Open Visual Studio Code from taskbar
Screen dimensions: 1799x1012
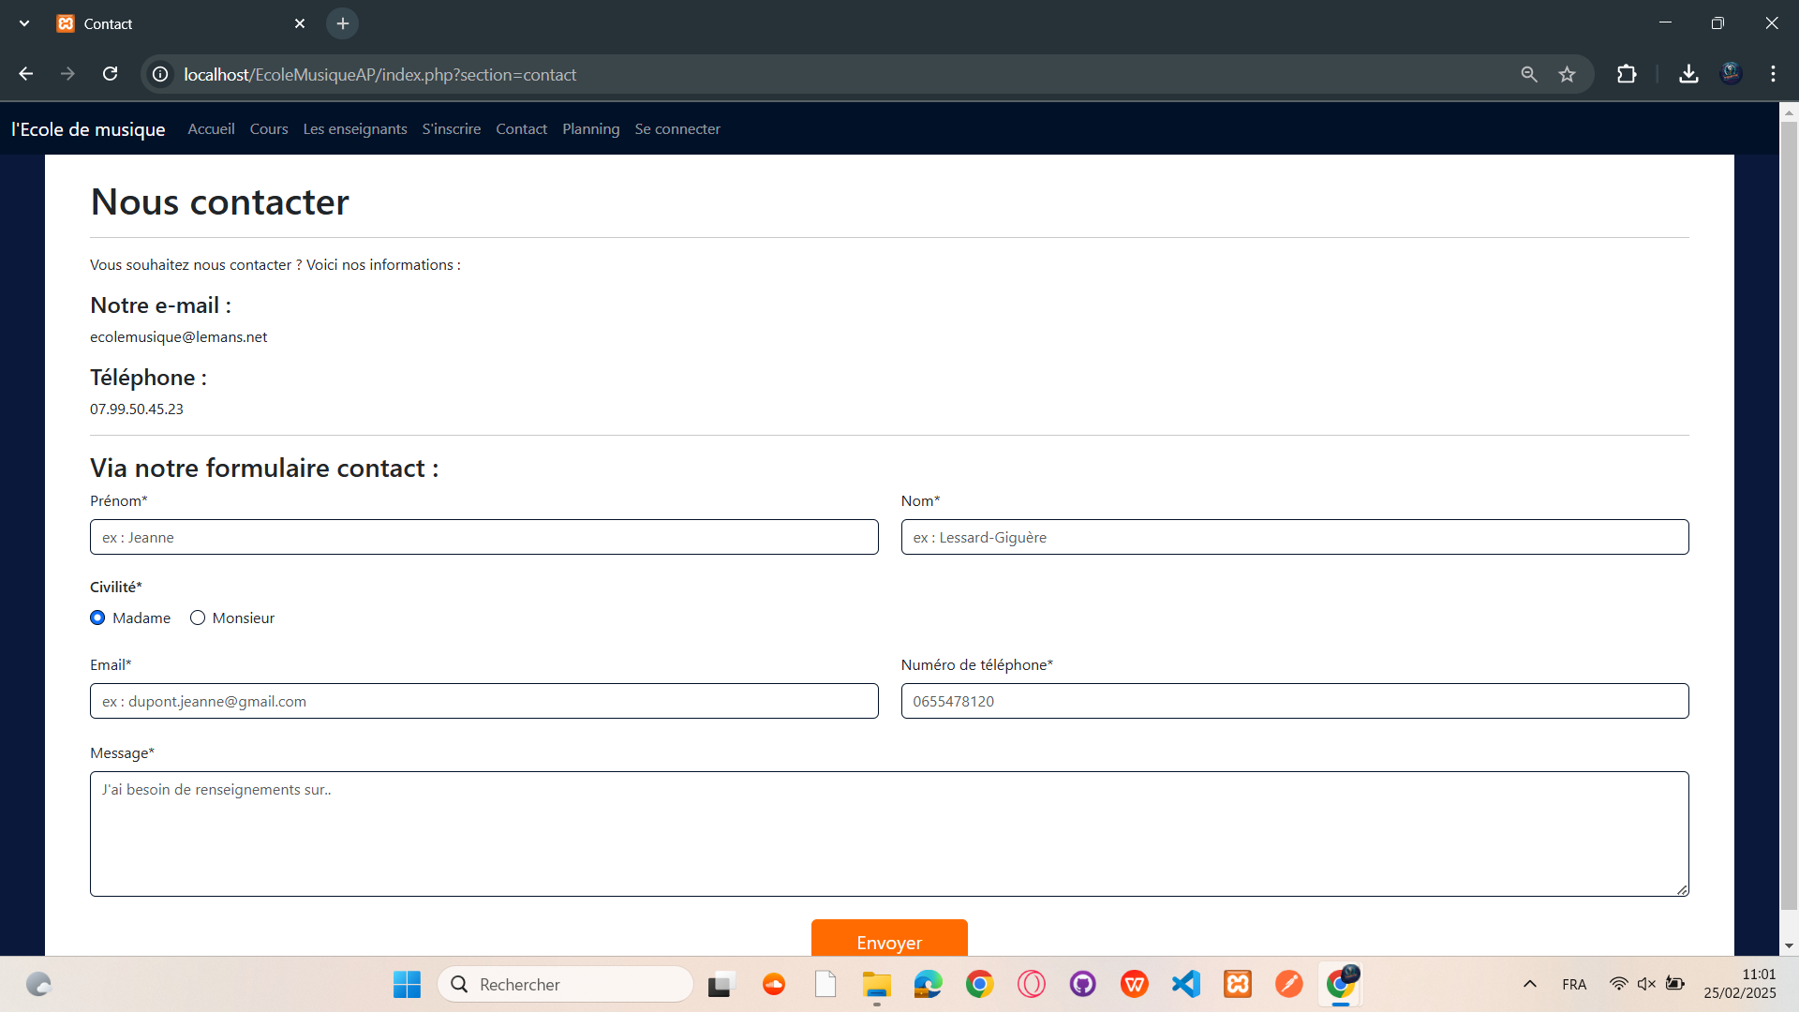(x=1186, y=984)
